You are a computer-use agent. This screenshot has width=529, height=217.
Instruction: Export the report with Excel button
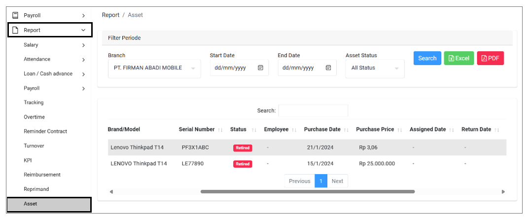[x=459, y=58]
